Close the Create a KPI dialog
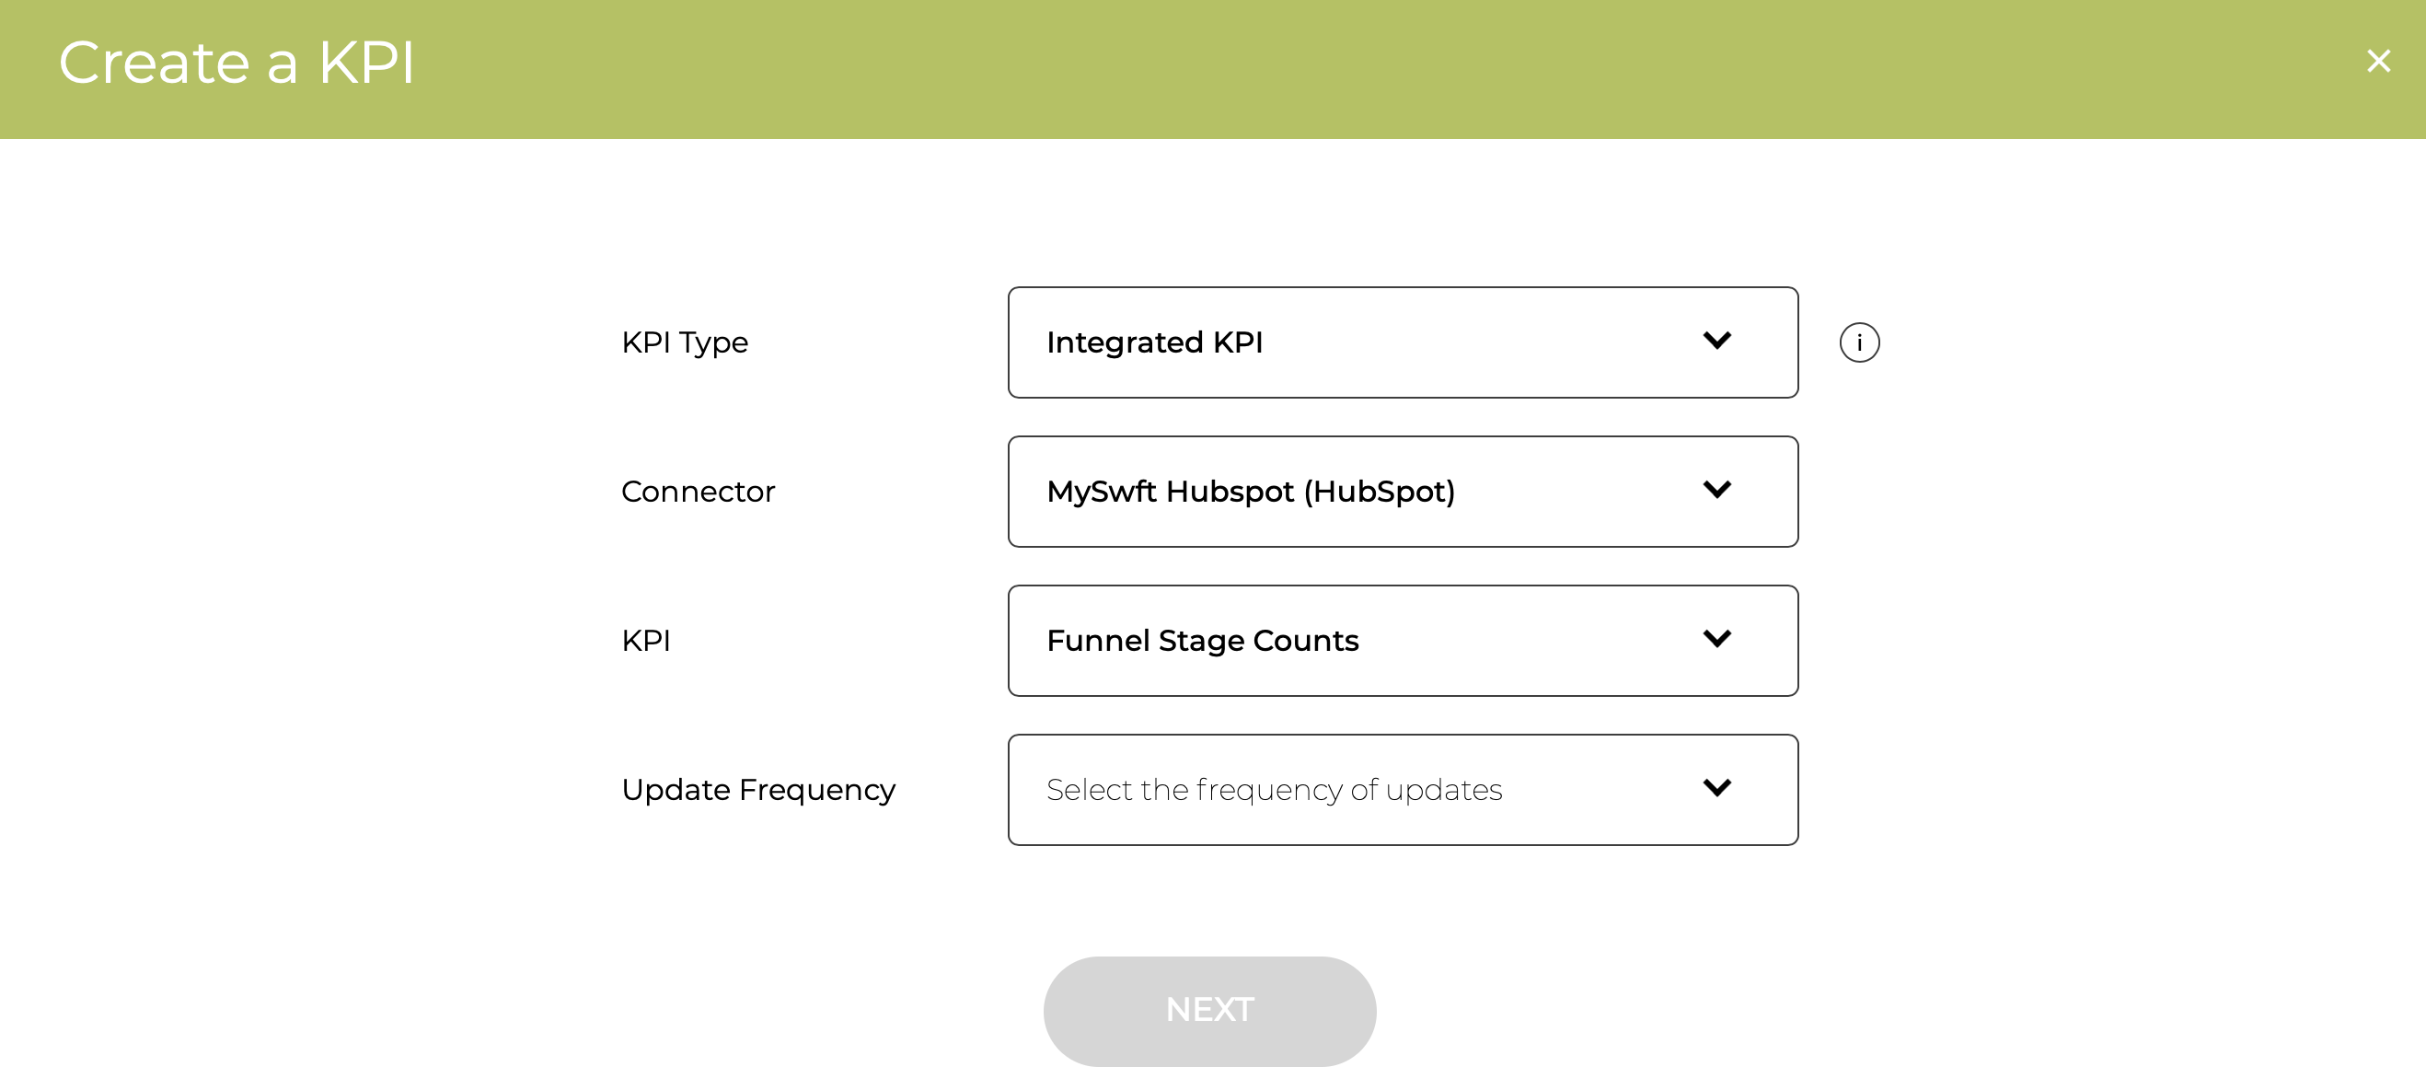The image size is (2426, 1090). (2378, 62)
